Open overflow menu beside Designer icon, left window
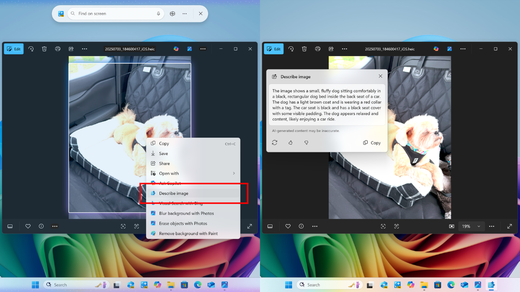520x292 pixels. 203,49
